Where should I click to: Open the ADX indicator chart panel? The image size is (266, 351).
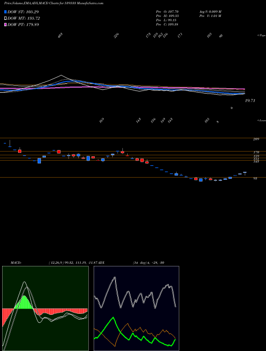(136, 308)
